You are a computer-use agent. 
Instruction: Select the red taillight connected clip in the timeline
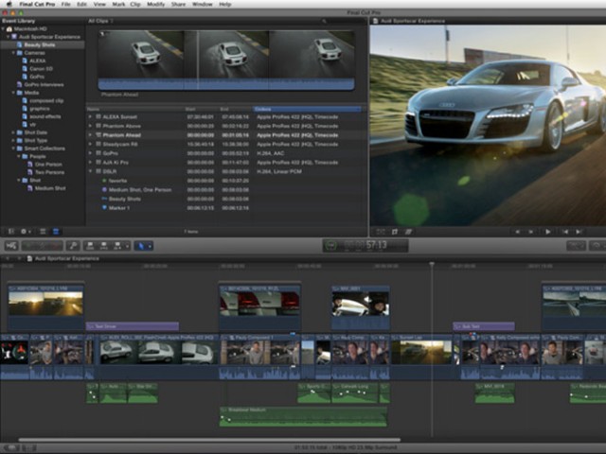pyautogui.click(x=259, y=306)
